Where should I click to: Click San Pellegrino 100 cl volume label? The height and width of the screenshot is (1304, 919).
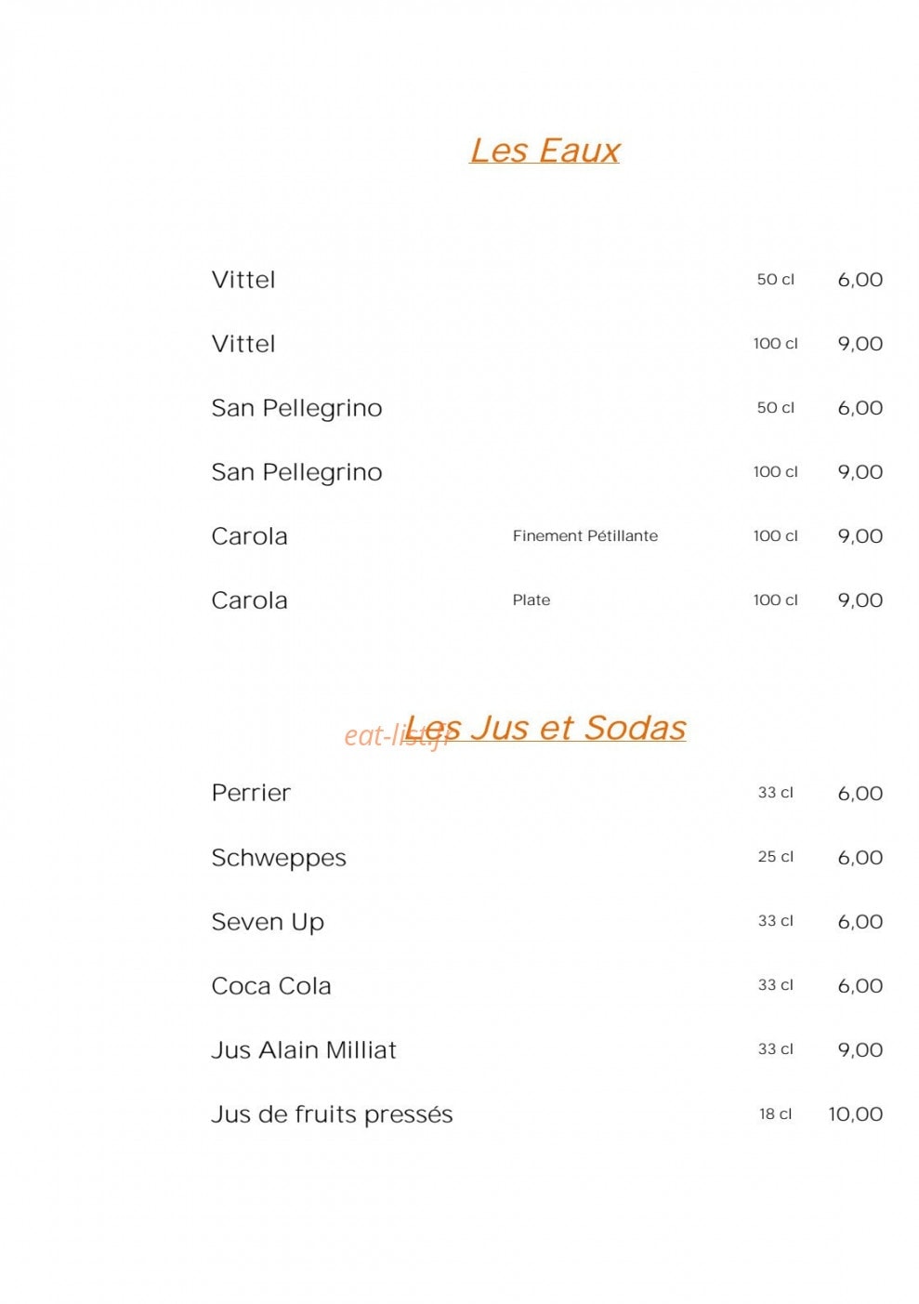775,472
